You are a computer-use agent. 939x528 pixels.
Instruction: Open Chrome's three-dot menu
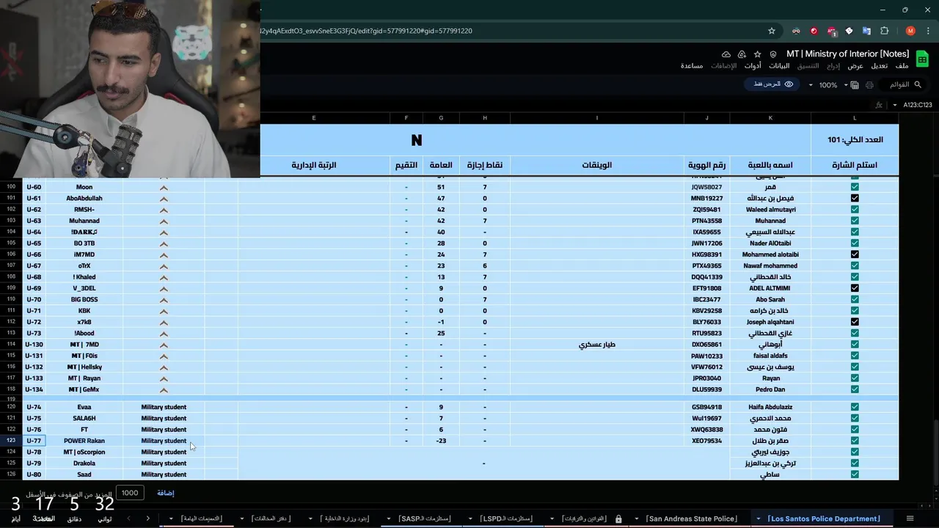point(927,31)
